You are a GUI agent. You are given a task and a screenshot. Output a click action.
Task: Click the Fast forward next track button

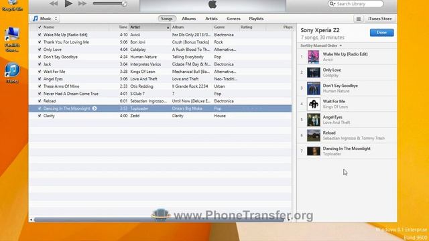pyautogui.click(x=82, y=3)
